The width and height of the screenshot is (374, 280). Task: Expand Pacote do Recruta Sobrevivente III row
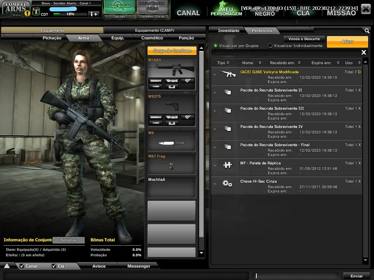[x=215, y=111]
